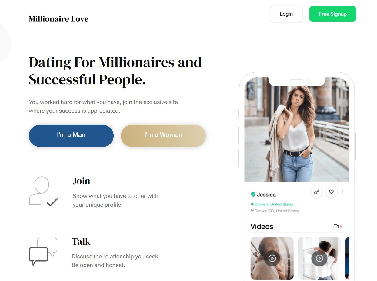Click the Videos section heading
Image resolution: width=377 pixels, height=281 pixels.
pyautogui.click(x=262, y=226)
